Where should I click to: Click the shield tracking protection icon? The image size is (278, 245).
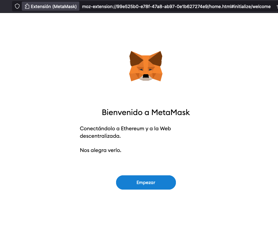click(17, 6)
